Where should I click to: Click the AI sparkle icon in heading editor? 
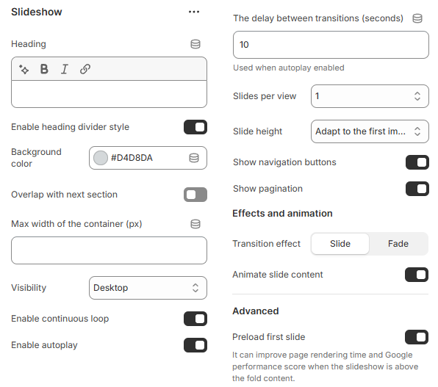click(x=24, y=69)
